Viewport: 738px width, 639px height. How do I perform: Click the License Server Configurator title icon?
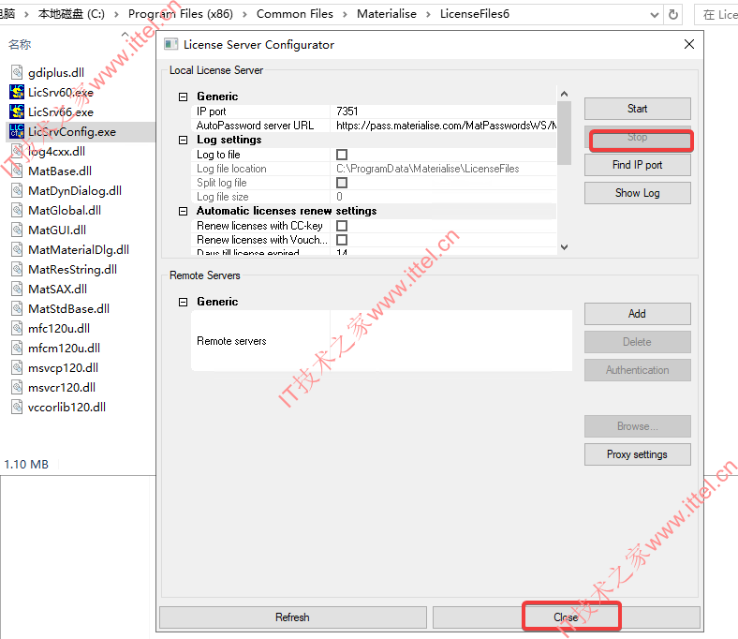coord(170,45)
